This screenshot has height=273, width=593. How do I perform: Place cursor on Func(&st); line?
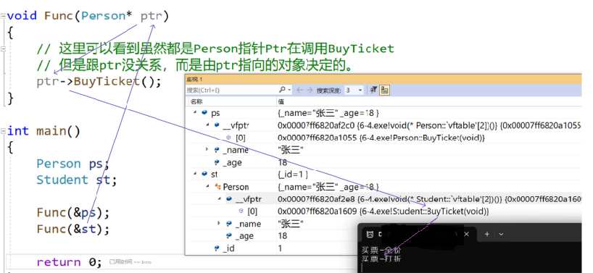(x=73, y=229)
